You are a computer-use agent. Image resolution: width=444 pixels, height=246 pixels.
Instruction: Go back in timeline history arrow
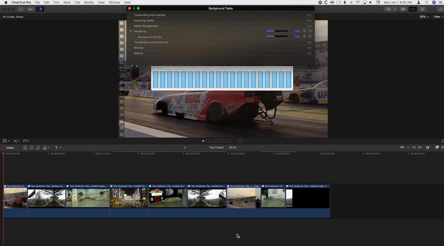pos(185,148)
